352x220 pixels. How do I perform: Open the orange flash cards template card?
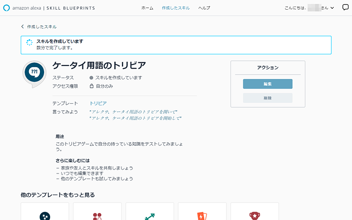(x=202, y=211)
